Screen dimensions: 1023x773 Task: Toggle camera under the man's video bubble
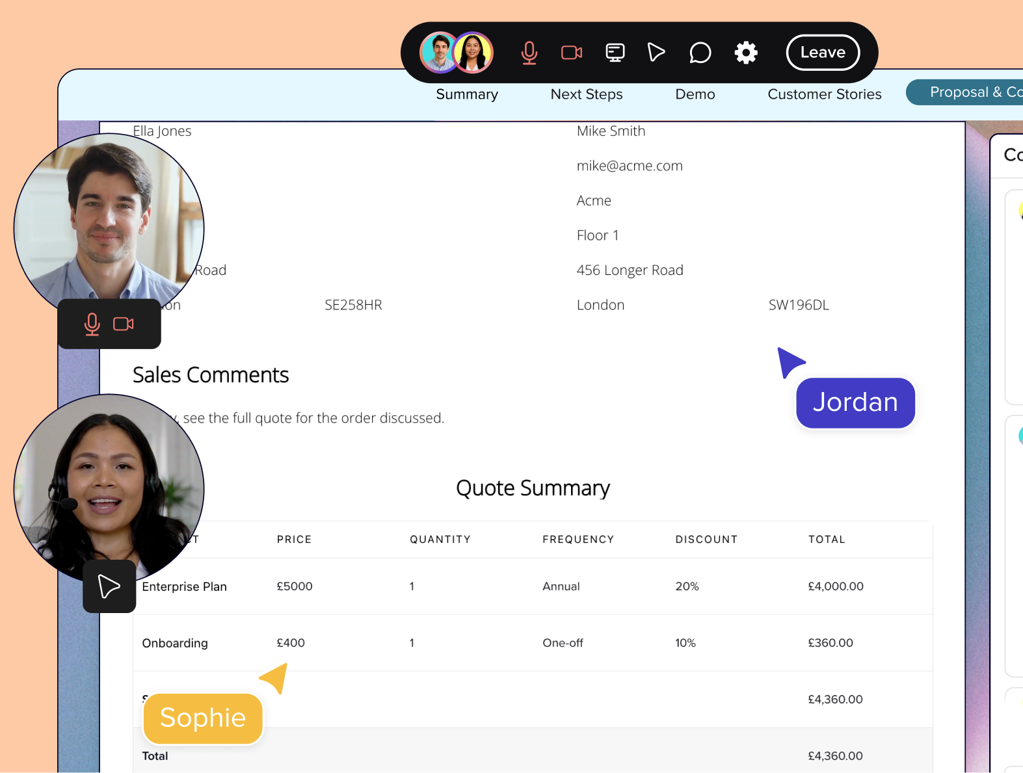coord(124,324)
